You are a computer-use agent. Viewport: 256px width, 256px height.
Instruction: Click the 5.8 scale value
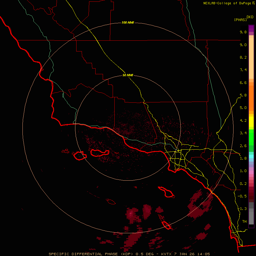pos(243,95)
